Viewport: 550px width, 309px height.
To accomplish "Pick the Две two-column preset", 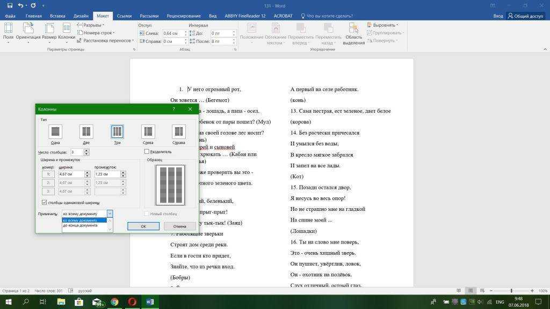I will pos(86,132).
